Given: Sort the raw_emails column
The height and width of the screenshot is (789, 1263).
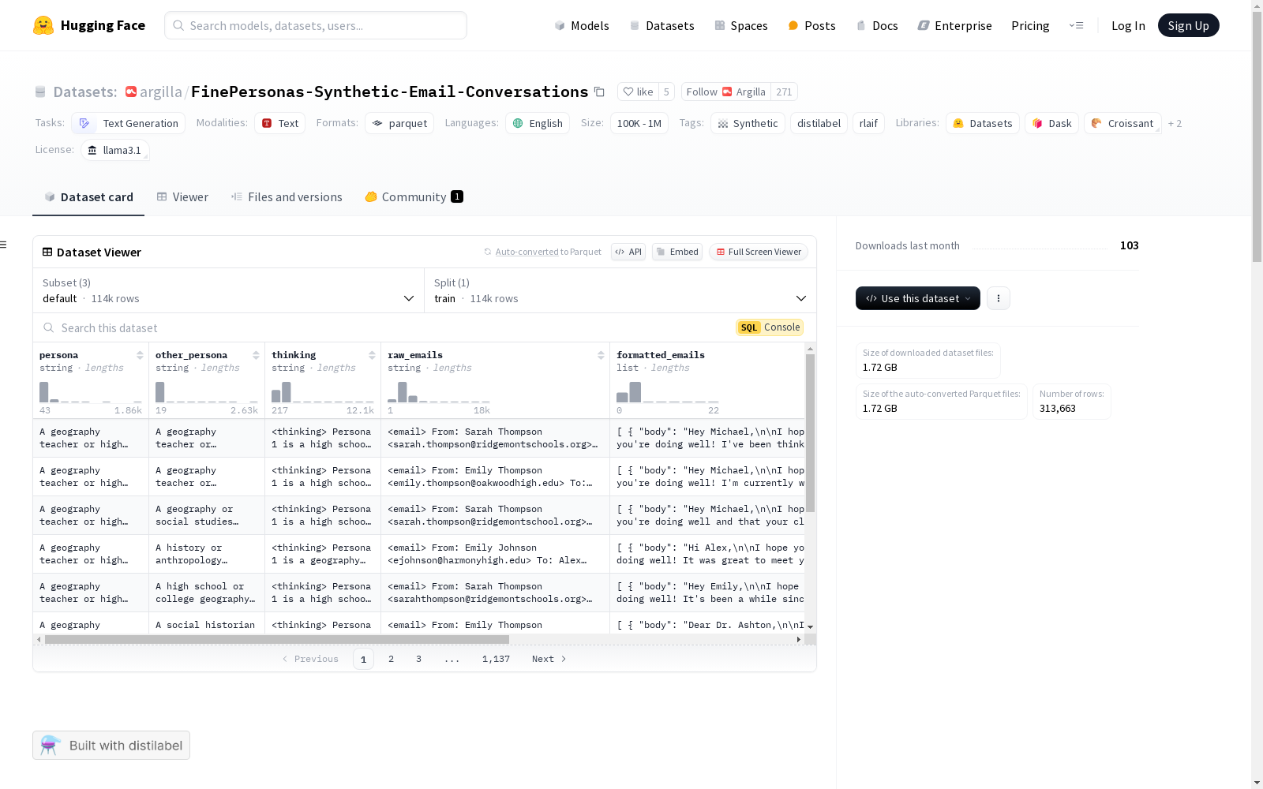Looking at the screenshot, I should (x=601, y=355).
